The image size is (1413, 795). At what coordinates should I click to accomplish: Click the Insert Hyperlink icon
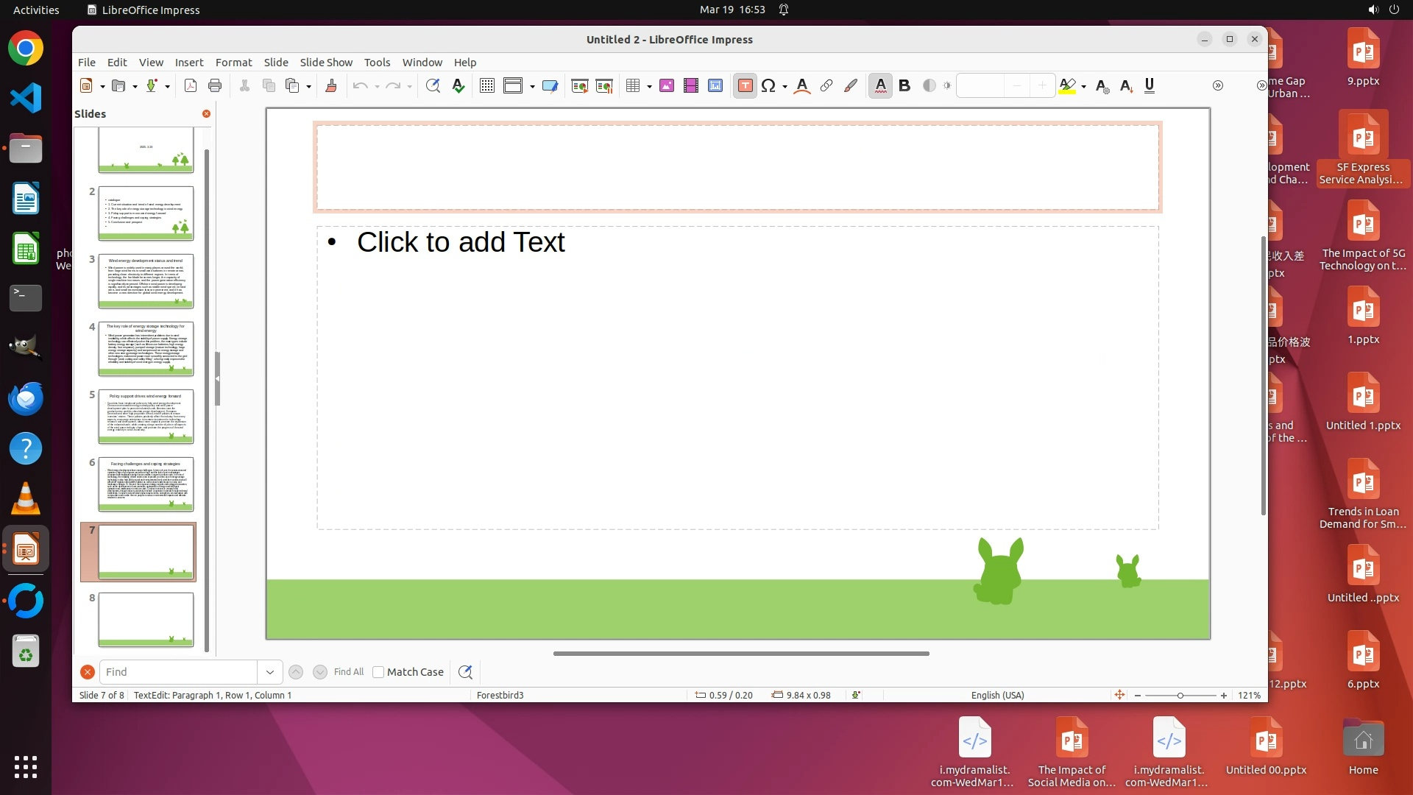pos(826,86)
